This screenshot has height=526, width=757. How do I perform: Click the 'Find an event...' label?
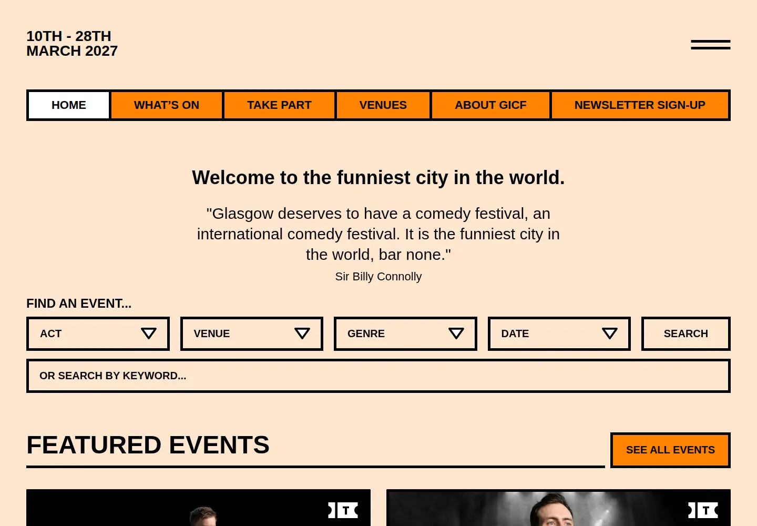[79, 304]
